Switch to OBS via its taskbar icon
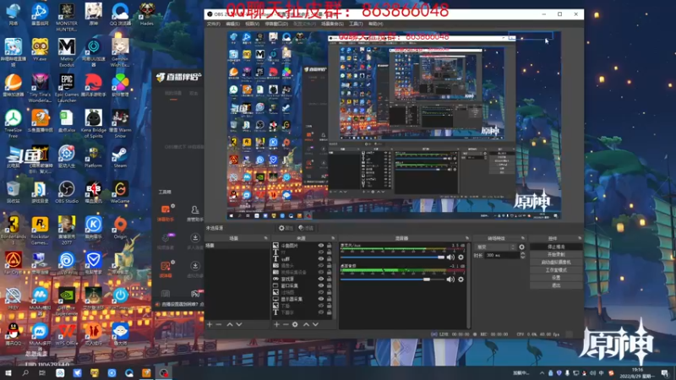Viewport: 676px width, 380px height. (164, 373)
